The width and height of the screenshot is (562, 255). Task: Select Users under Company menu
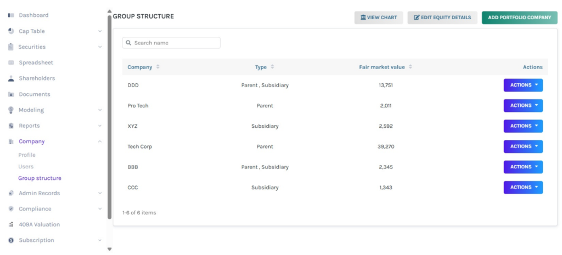(26, 167)
